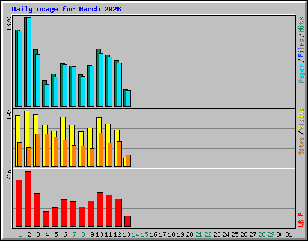
Task: Select day 18 on the x-axis
Action: (x=171, y=234)
